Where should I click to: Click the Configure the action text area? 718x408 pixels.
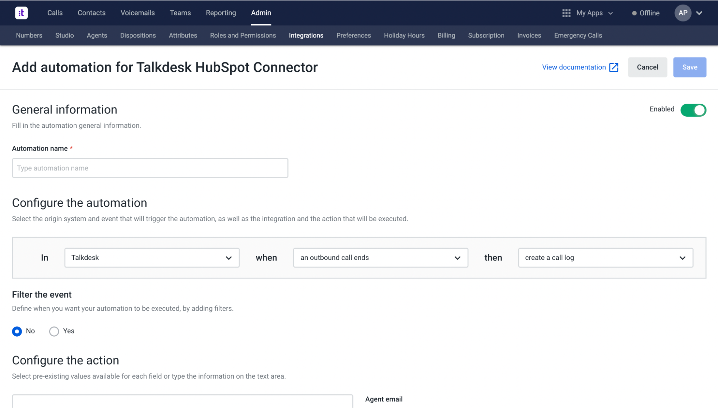[x=182, y=401]
